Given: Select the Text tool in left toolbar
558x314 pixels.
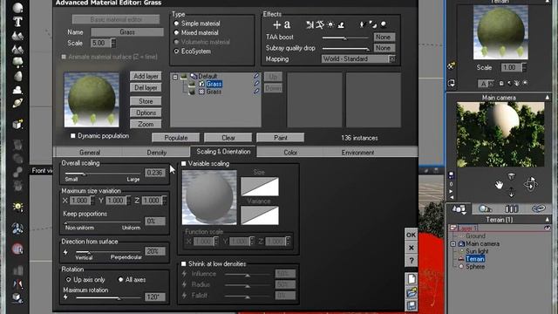Looking at the screenshot, I should tap(17, 22).
